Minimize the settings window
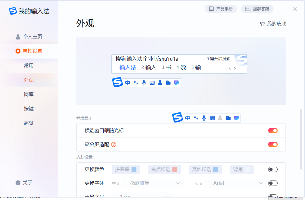Screen dimensions: 305x200 coord(283,9)
